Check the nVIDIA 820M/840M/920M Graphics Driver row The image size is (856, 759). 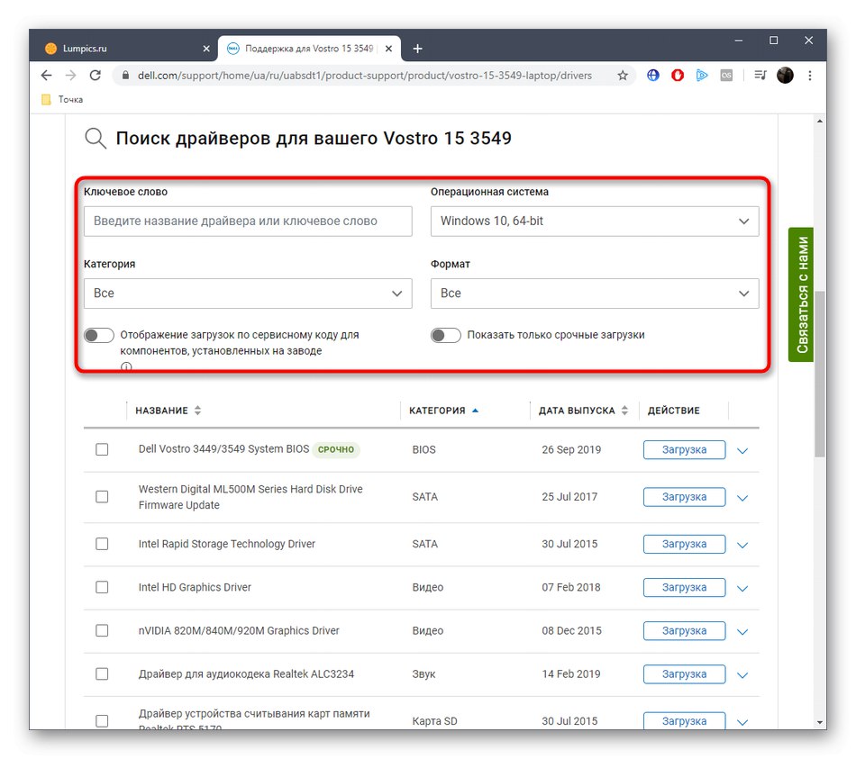[102, 631]
